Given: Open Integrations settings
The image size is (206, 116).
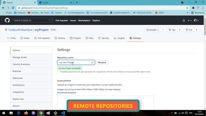Looking at the screenshot, I should pyautogui.click(x=31, y=92).
